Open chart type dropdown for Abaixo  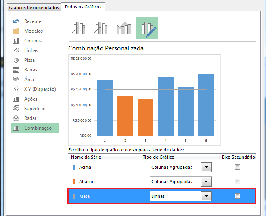click(206, 182)
